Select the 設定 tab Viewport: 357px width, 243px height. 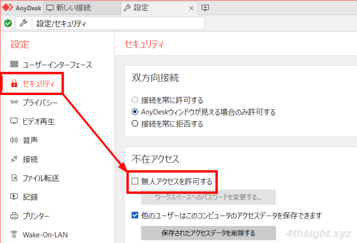[159, 8]
